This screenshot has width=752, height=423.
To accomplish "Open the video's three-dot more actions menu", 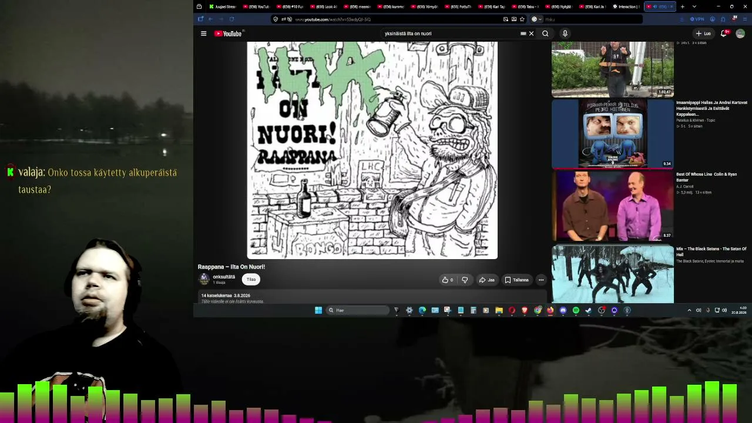I will pos(541,280).
